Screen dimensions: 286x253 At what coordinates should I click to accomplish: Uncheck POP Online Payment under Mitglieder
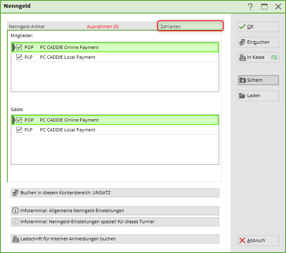click(x=19, y=47)
